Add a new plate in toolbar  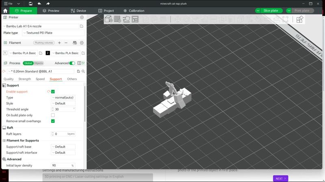tap(117, 19)
